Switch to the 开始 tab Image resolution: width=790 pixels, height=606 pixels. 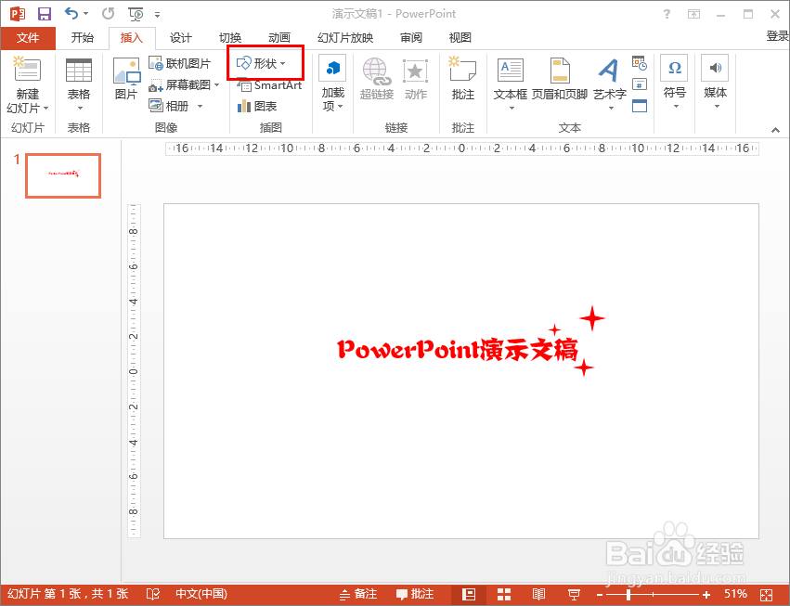pyautogui.click(x=82, y=38)
